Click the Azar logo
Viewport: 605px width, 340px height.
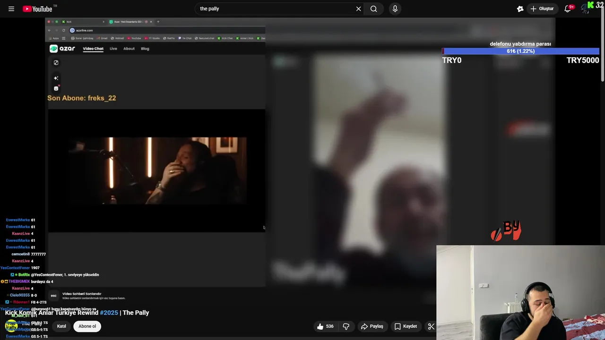[62, 49]
